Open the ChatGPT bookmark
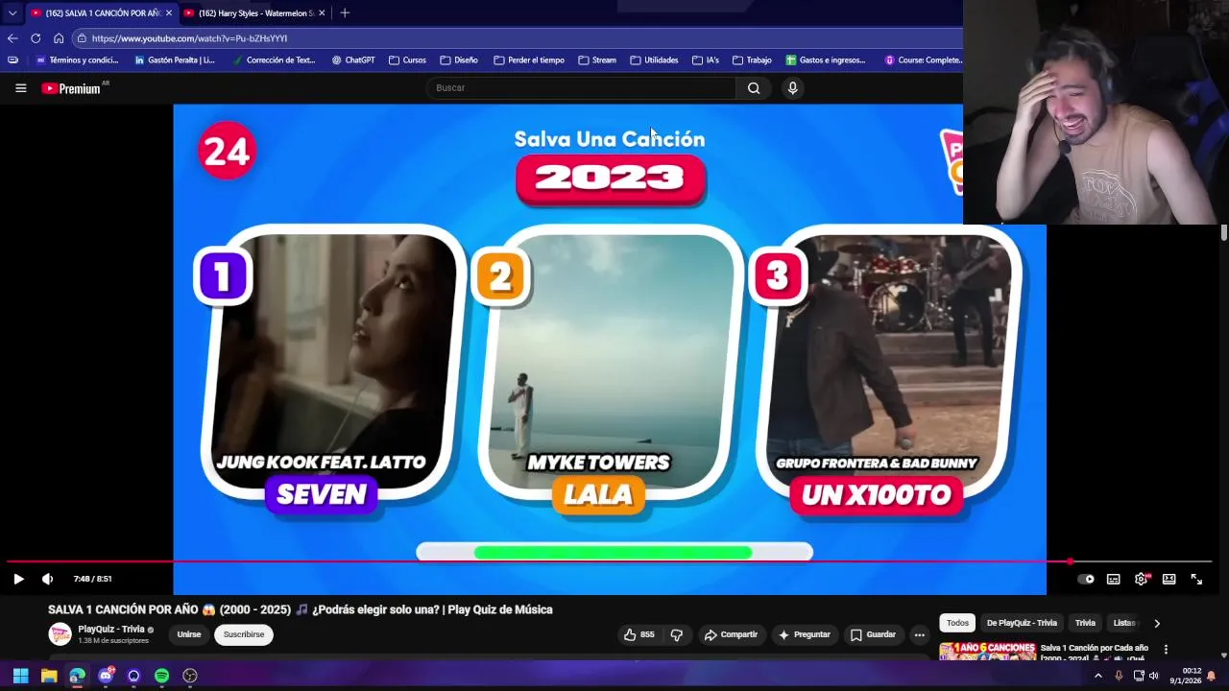The image size is (1229, 691). [353, 60]
